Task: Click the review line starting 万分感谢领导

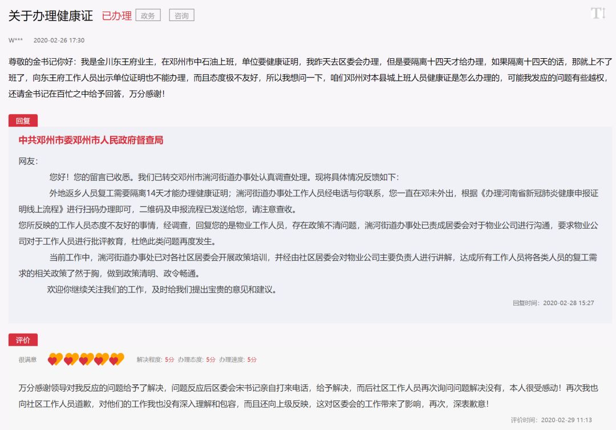Action: [309, 388]
